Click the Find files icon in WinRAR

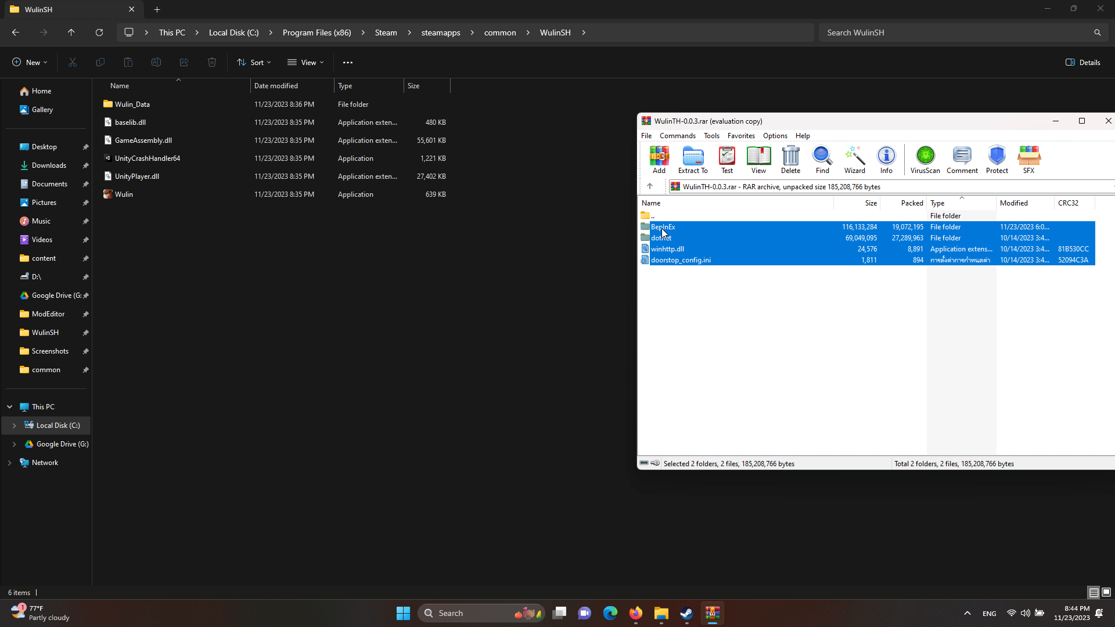tap(822, 160)
